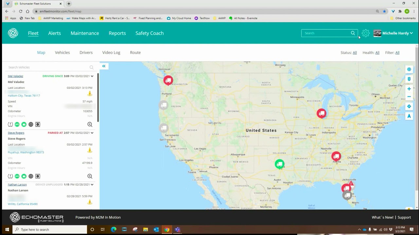Select the Map tab

click(41, 53)
